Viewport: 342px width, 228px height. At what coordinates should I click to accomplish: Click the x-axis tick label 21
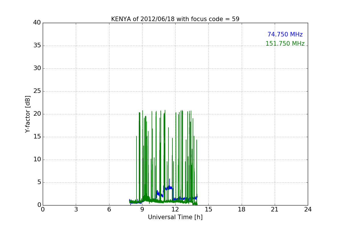tap(275, 209)
